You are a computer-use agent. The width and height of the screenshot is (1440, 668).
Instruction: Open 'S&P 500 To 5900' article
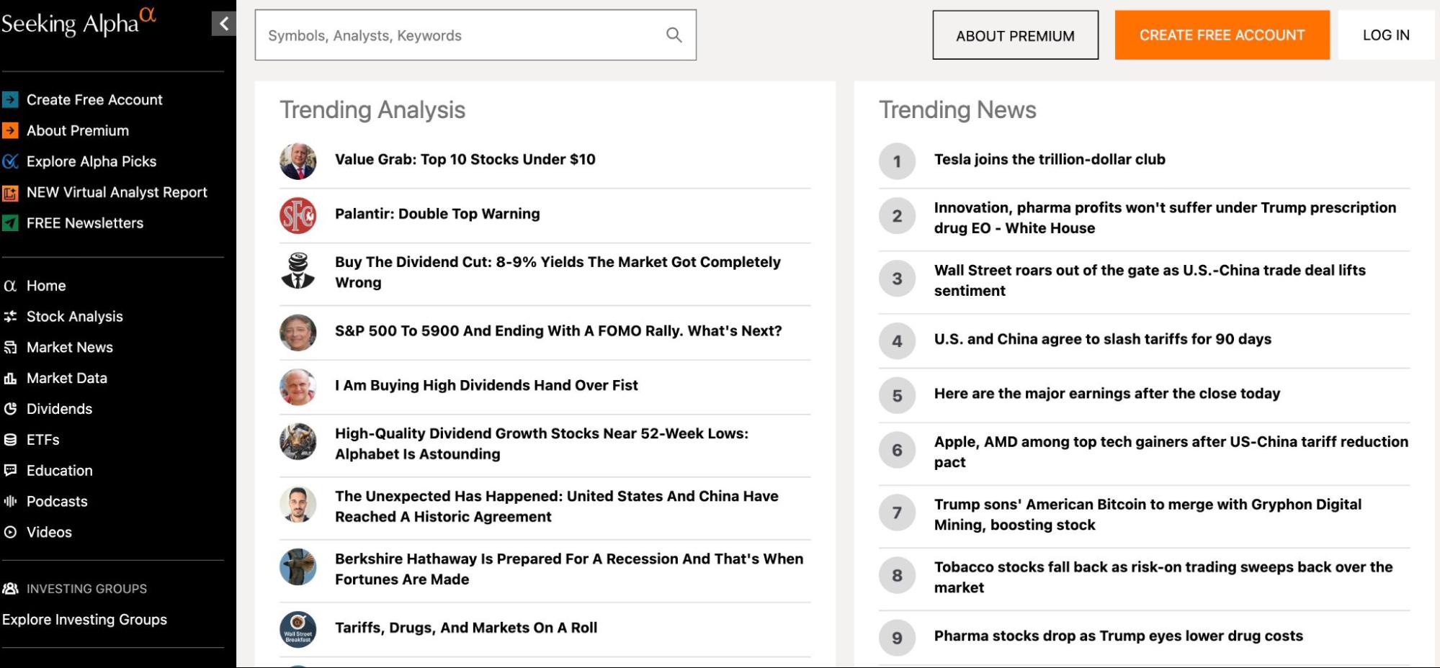[558, 331]
